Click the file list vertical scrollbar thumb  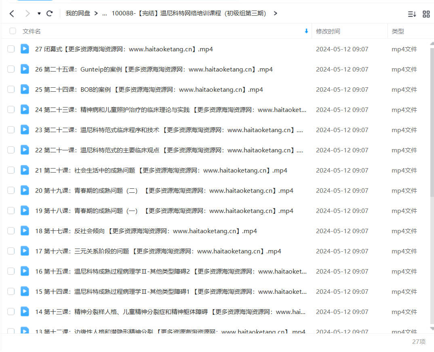(x=432, y=122)
